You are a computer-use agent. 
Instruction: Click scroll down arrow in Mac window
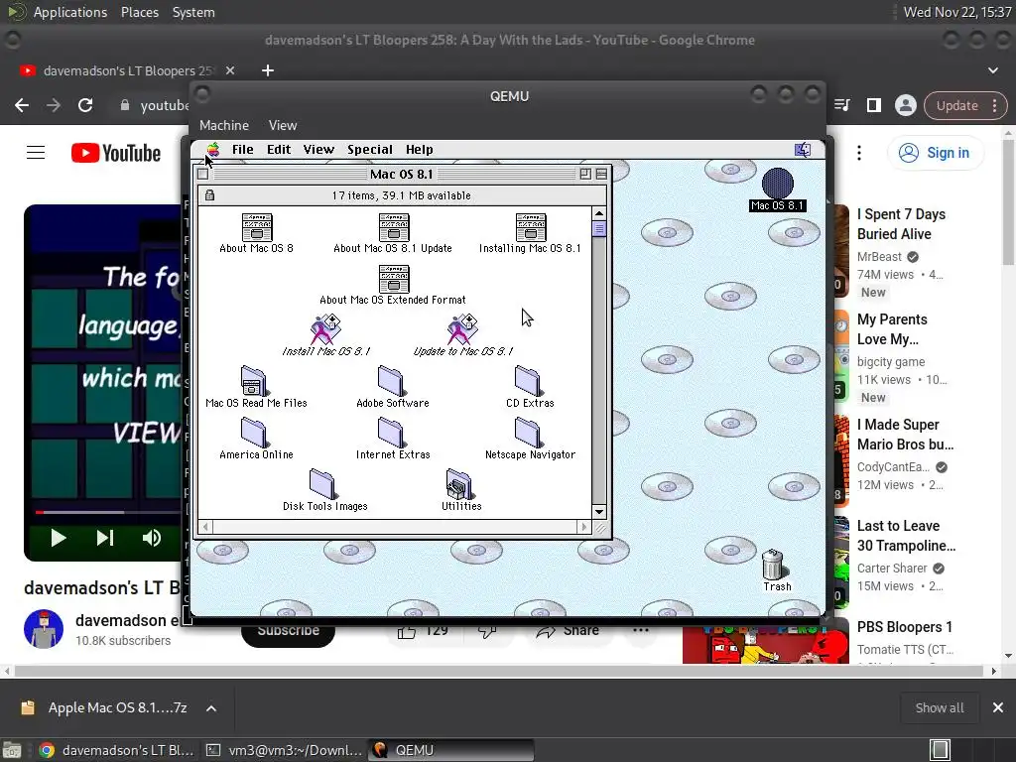click(598, 512)
